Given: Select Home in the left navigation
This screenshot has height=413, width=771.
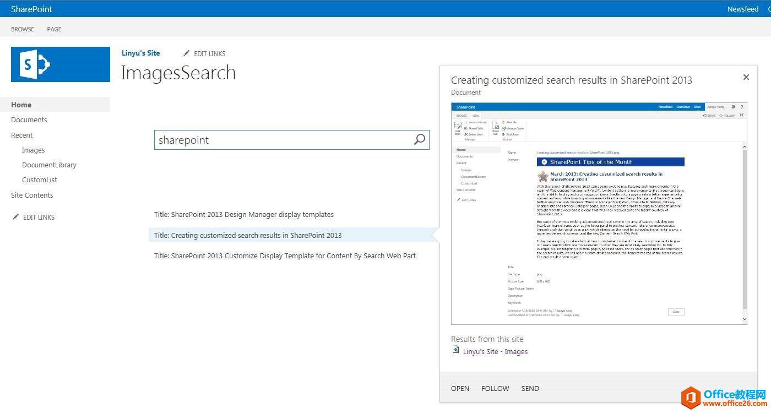Looking at the screenshot, I should pos(21,105).
